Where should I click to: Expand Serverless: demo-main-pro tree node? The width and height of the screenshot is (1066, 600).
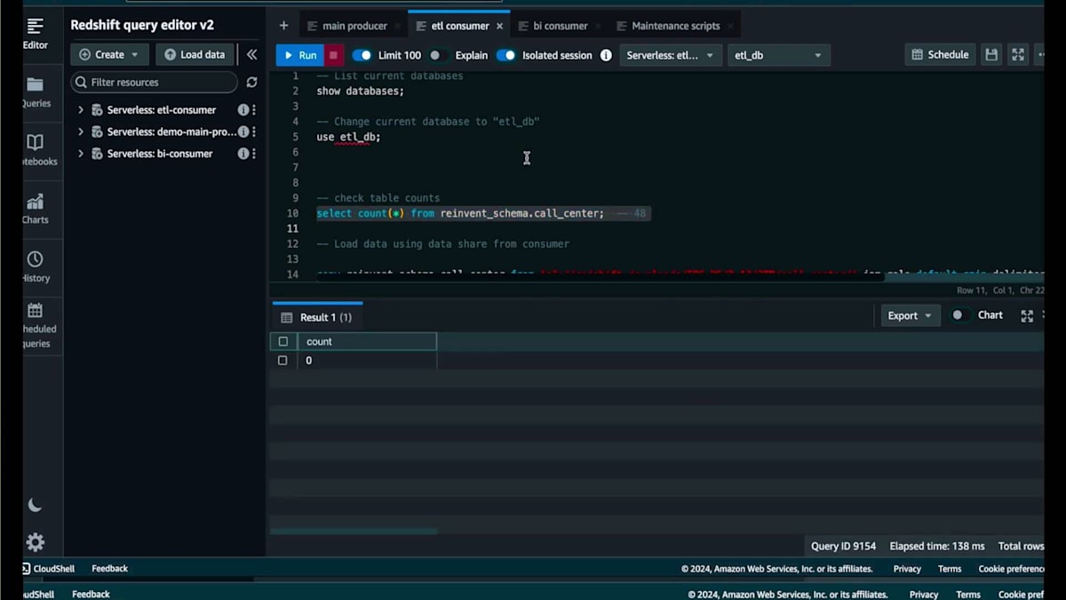click(81, 132)
